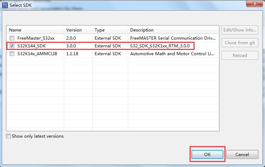
Task: Click the FreeMASTER Serial Communication description
Action: [173, 38]
